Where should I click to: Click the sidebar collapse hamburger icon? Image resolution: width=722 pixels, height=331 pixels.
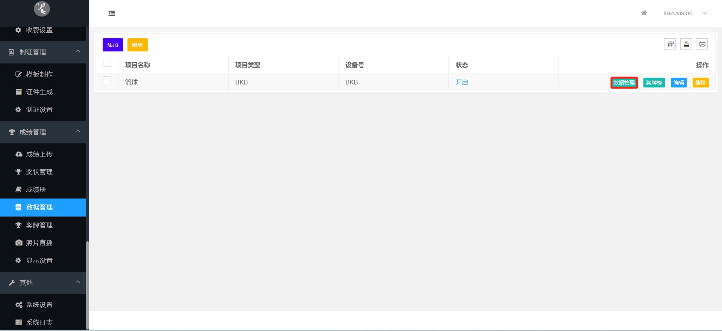(x=112, y=13)
